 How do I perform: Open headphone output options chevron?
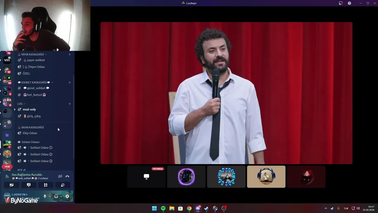pyautogui.click(x=61, y=196)
